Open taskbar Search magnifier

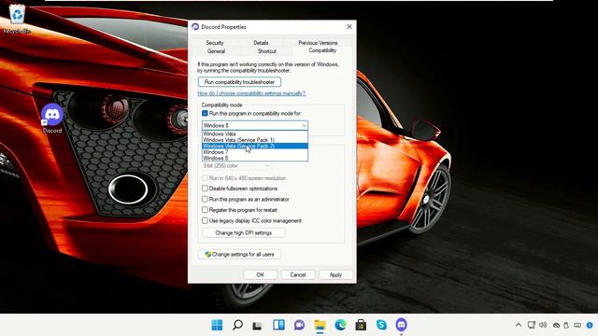coord(237,325)
